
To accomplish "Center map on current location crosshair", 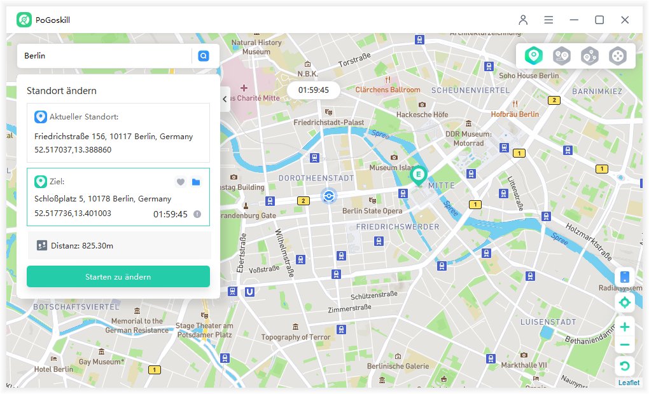I will tap(625, 302).
